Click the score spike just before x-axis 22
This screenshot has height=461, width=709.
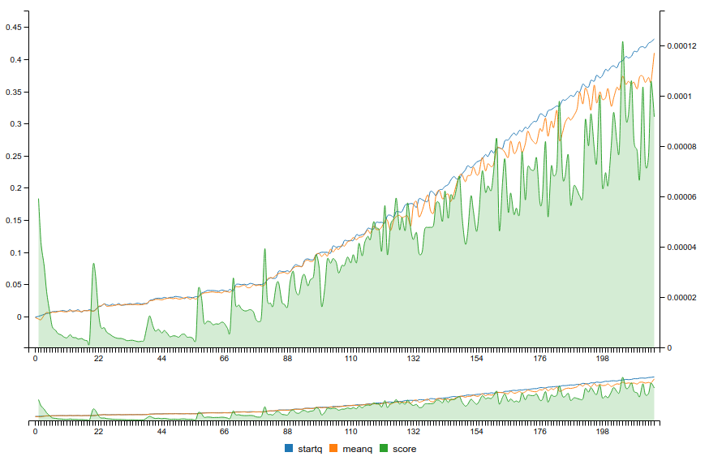point(94,265)
